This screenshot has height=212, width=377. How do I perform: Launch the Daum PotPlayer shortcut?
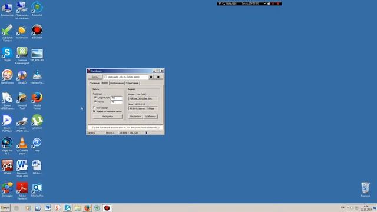7,123
